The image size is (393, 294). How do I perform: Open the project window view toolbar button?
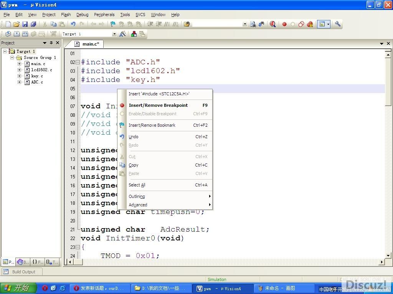click(322, 24)
